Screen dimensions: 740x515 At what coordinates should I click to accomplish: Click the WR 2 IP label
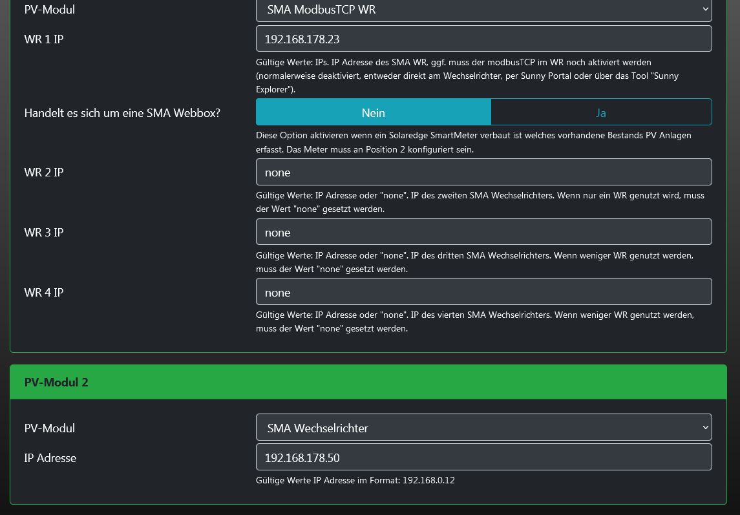click(x=44, y=173)
